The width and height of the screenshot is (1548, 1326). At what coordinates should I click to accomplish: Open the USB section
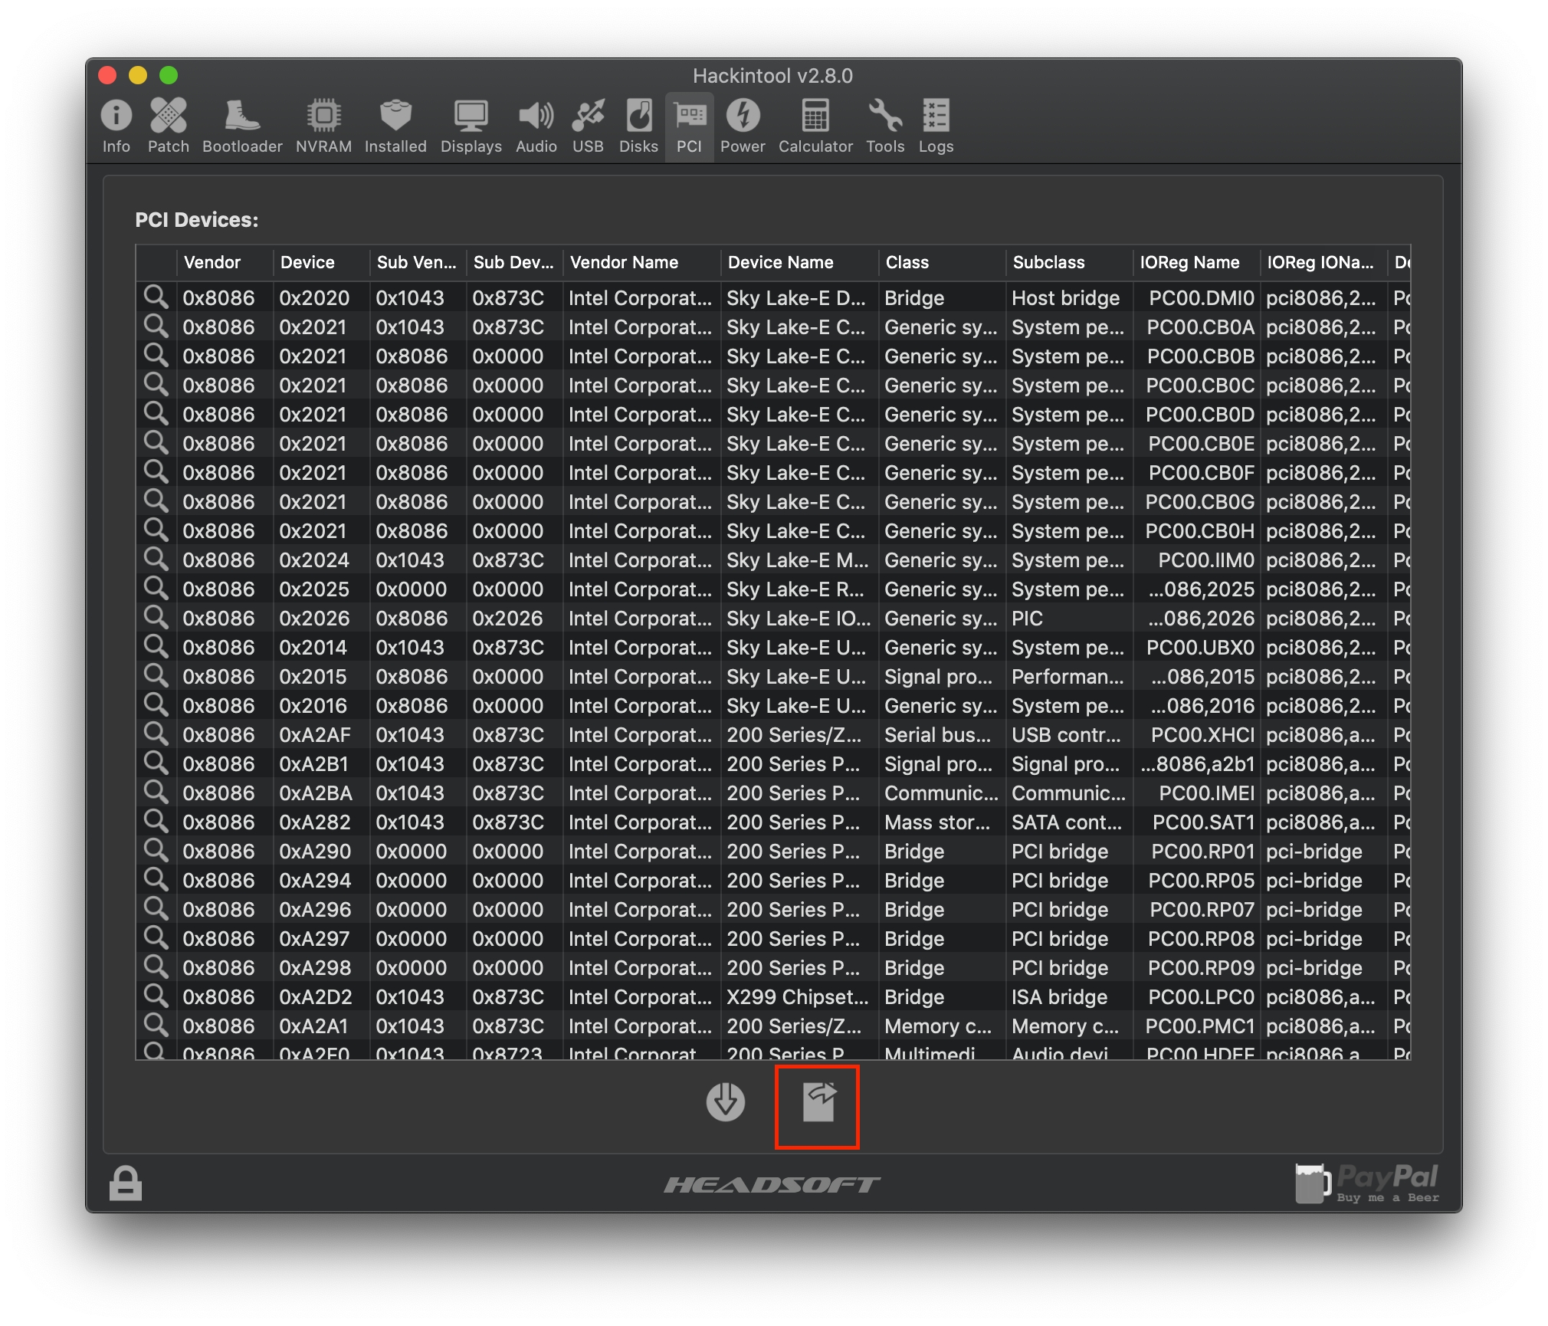pos(588,126)
